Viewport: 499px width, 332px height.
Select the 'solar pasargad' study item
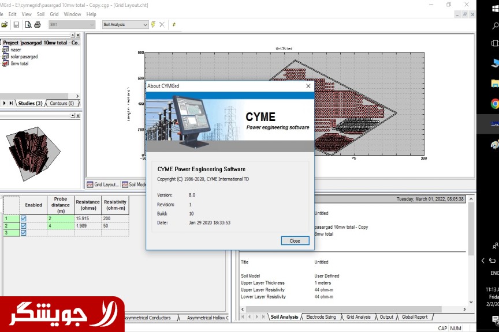coord(24,56)
